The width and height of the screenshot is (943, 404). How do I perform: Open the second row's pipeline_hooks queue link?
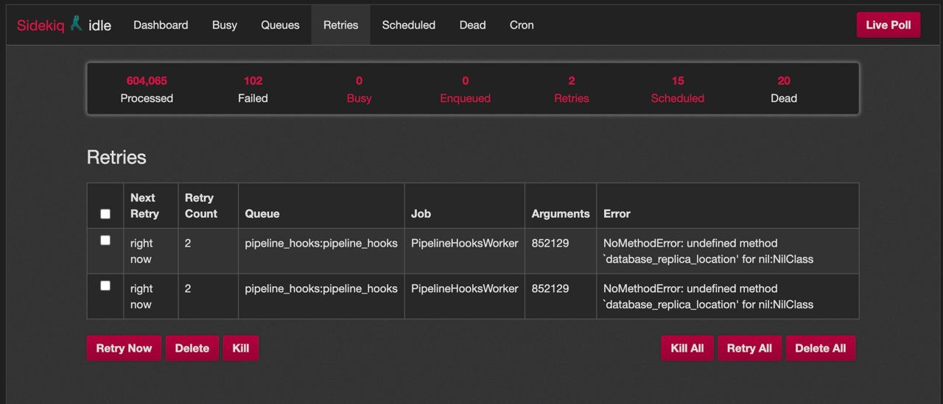[321, 289]
